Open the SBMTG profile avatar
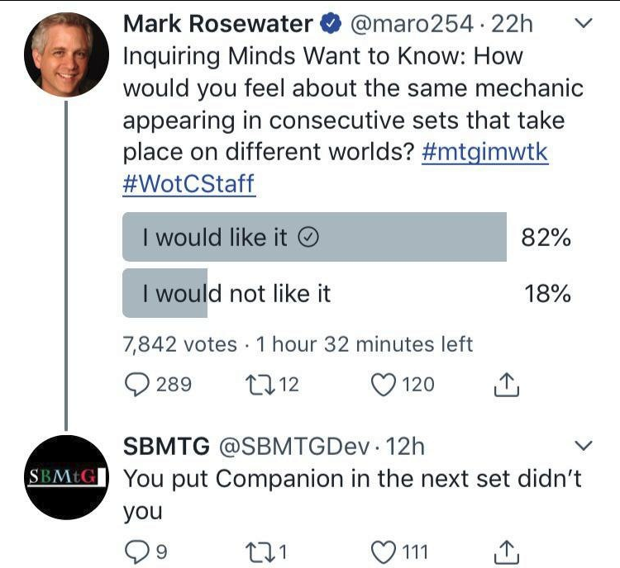620x568 pixels. pos(66,476)
